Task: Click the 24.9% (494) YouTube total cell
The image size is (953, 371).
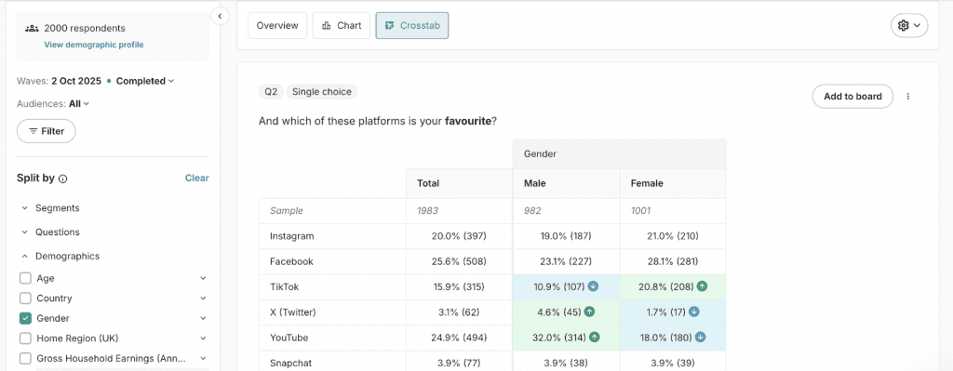Action: point(459,338)
